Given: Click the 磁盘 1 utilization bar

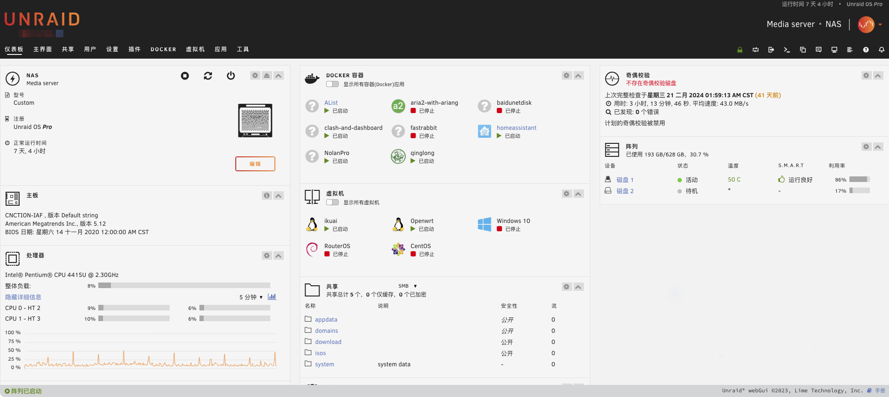Looking at the screenshot, I should [x=859, y=180].
